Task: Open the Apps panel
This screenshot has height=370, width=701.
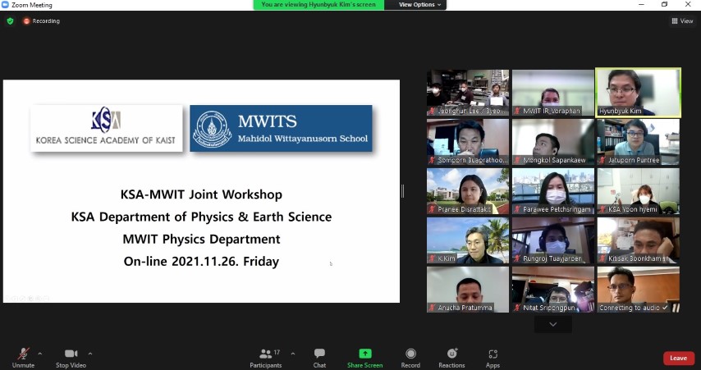Action: [493, 359]
